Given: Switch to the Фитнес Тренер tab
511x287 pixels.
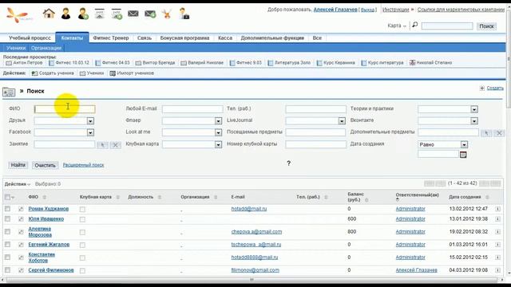Looking at the screenshot, I should tap(111, 38).
